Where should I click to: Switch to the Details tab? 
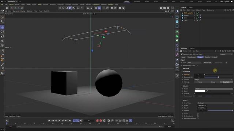point(207,57)
